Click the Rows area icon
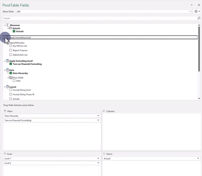 pyautogui.click(x=5, y=154)
